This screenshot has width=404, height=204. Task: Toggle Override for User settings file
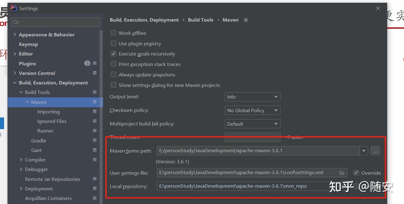click(356, 173)
